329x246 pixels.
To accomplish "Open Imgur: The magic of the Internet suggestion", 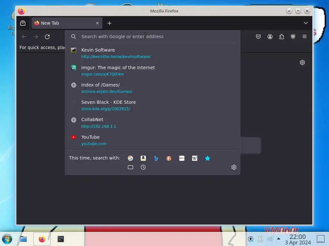I will (153, 70).
